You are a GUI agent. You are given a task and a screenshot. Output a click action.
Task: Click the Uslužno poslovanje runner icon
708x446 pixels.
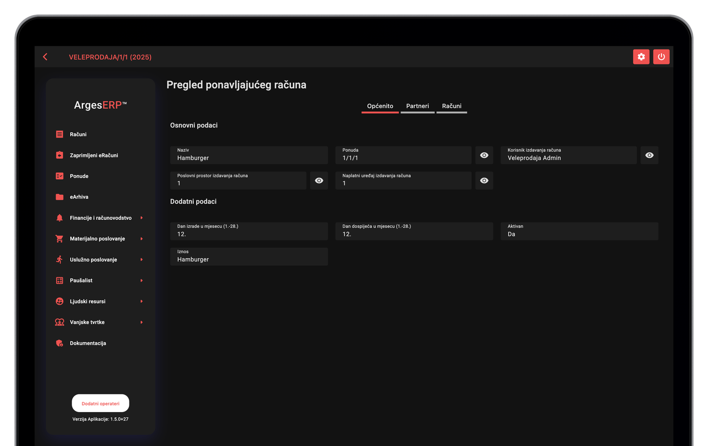tap(60, 260)
